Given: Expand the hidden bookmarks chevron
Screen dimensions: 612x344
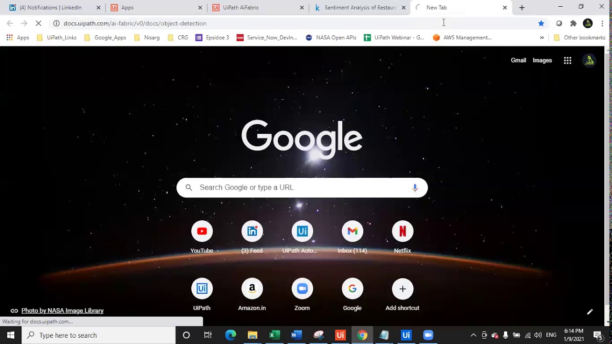Looking at the screenshot, I should (x=542, y=38).
